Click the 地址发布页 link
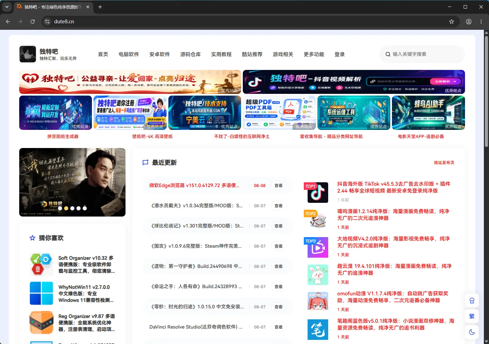489x344 pixels. click(444, 163)
